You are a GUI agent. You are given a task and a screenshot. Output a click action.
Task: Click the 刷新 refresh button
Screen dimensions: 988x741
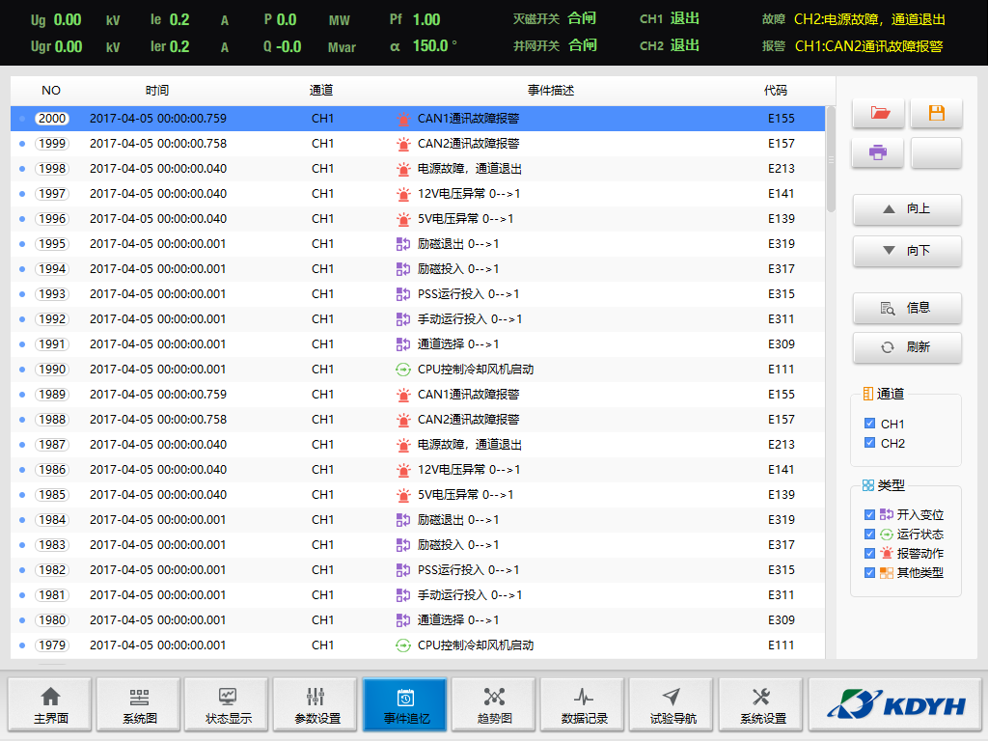coord(907,347)
